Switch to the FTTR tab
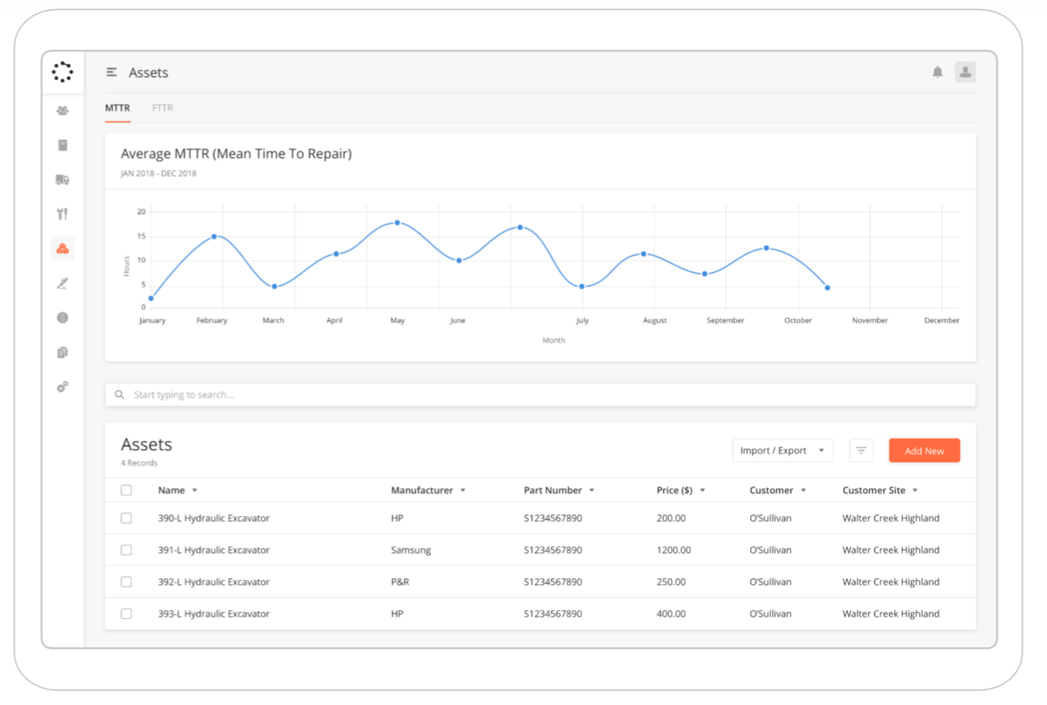 [x=162, y=108]
